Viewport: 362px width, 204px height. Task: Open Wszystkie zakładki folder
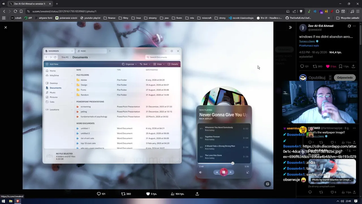(x=348, y=18)
